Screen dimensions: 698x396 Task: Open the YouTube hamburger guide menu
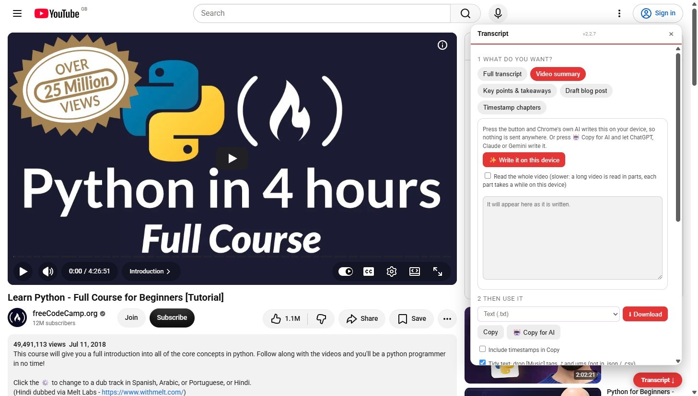17,13
